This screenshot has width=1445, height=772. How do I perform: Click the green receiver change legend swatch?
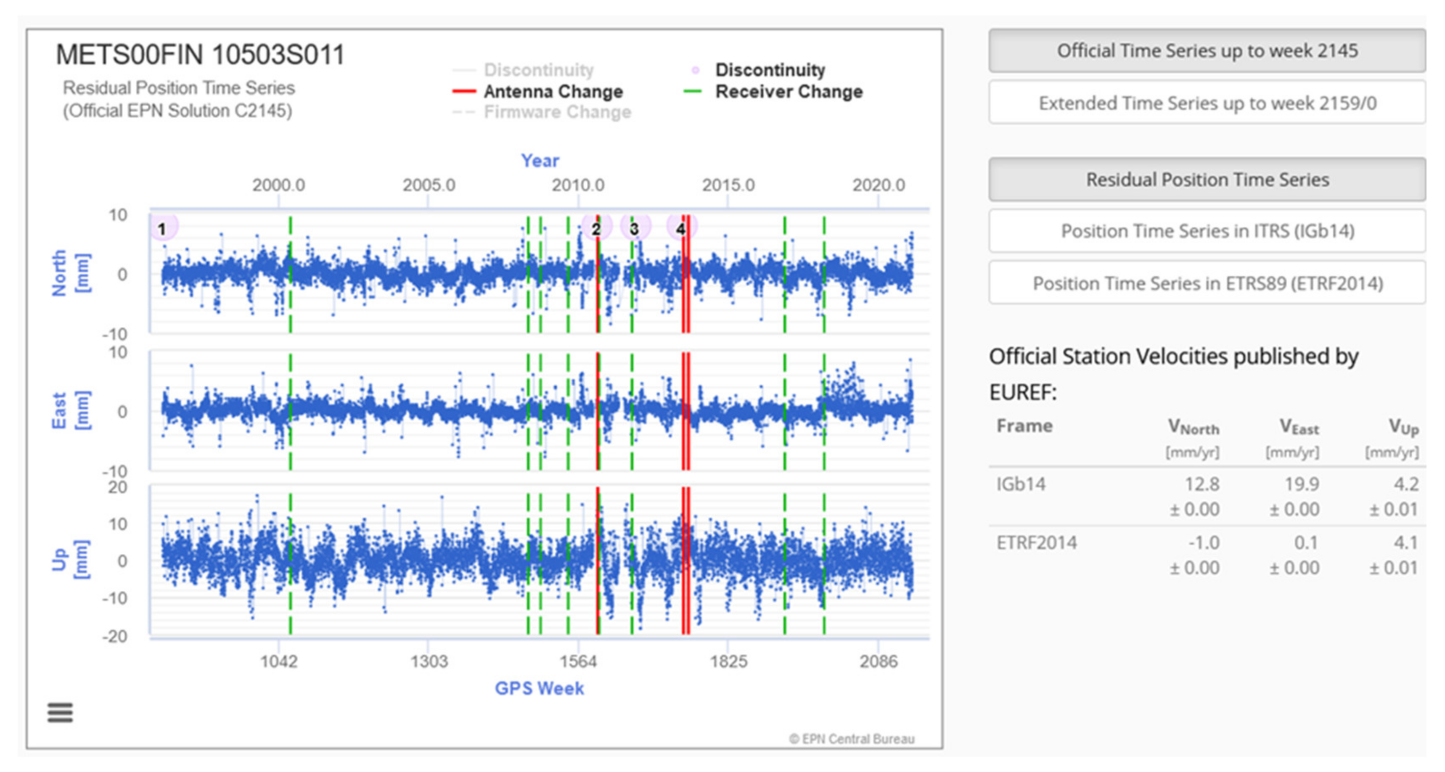pyautogui.click(x=693, y=91)
